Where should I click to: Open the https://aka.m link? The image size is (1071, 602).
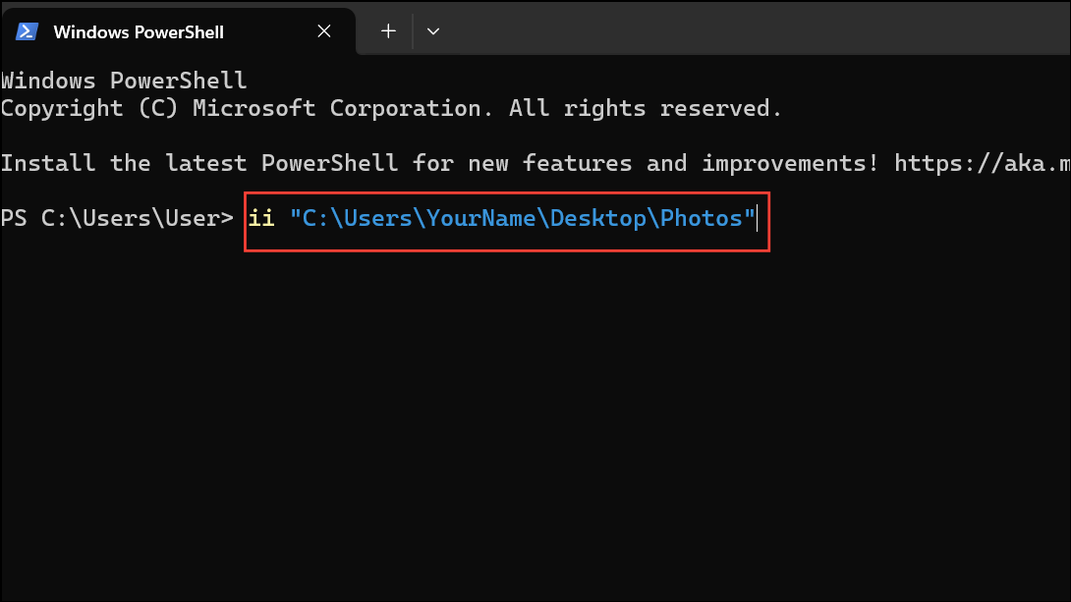point(983,163)
